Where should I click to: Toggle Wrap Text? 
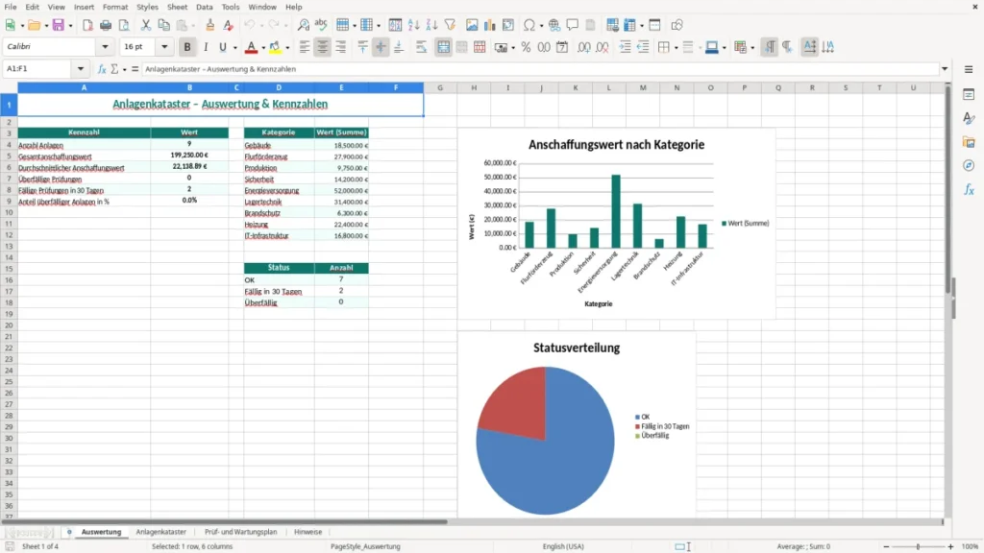[x=421, y=47]
